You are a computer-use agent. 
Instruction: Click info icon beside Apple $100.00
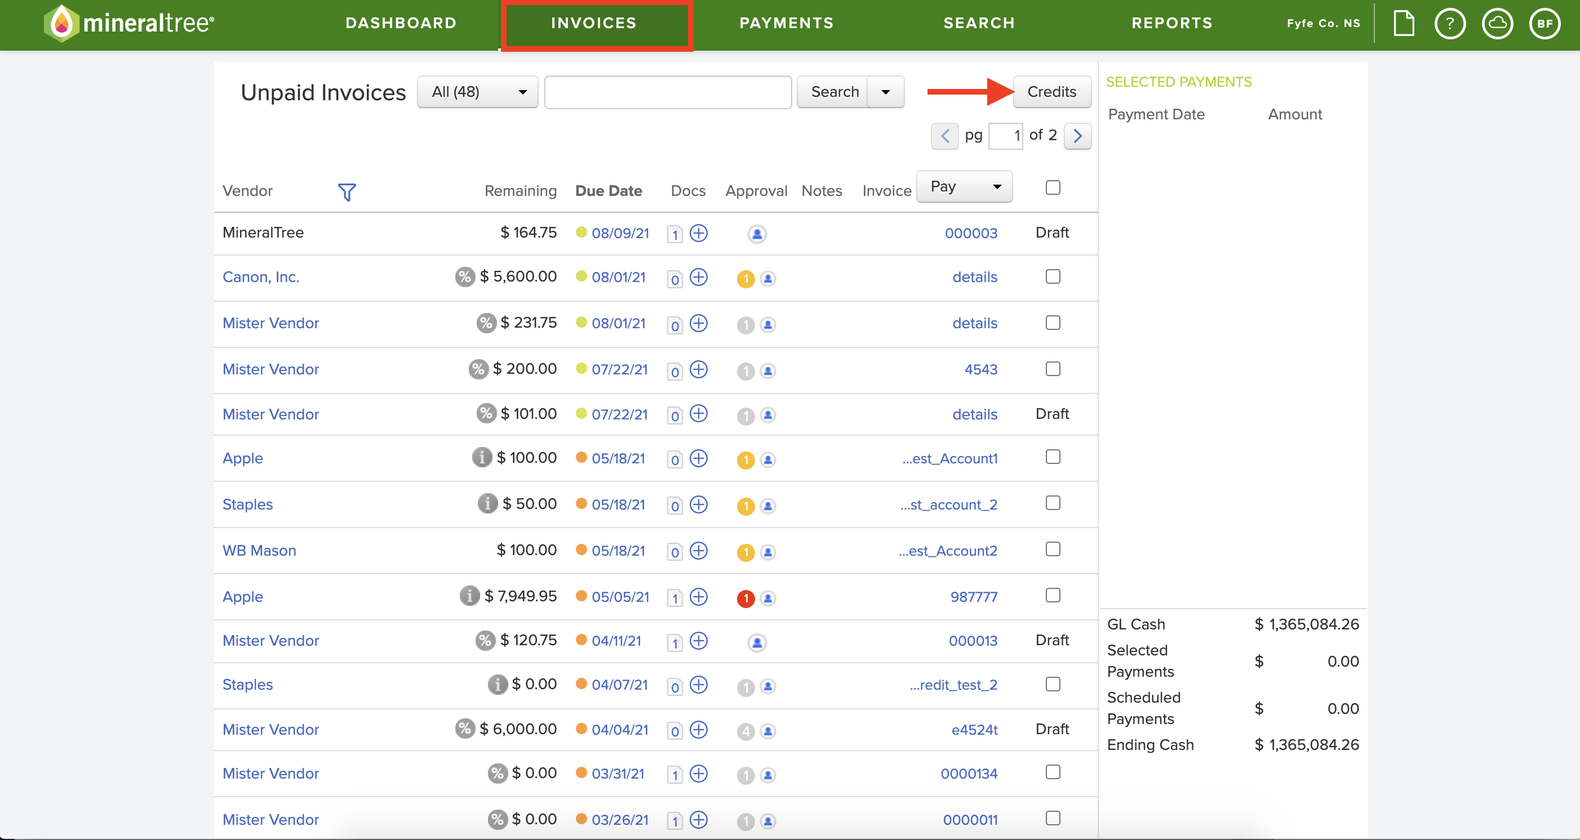pyautogui.click(x=482, y=457)
